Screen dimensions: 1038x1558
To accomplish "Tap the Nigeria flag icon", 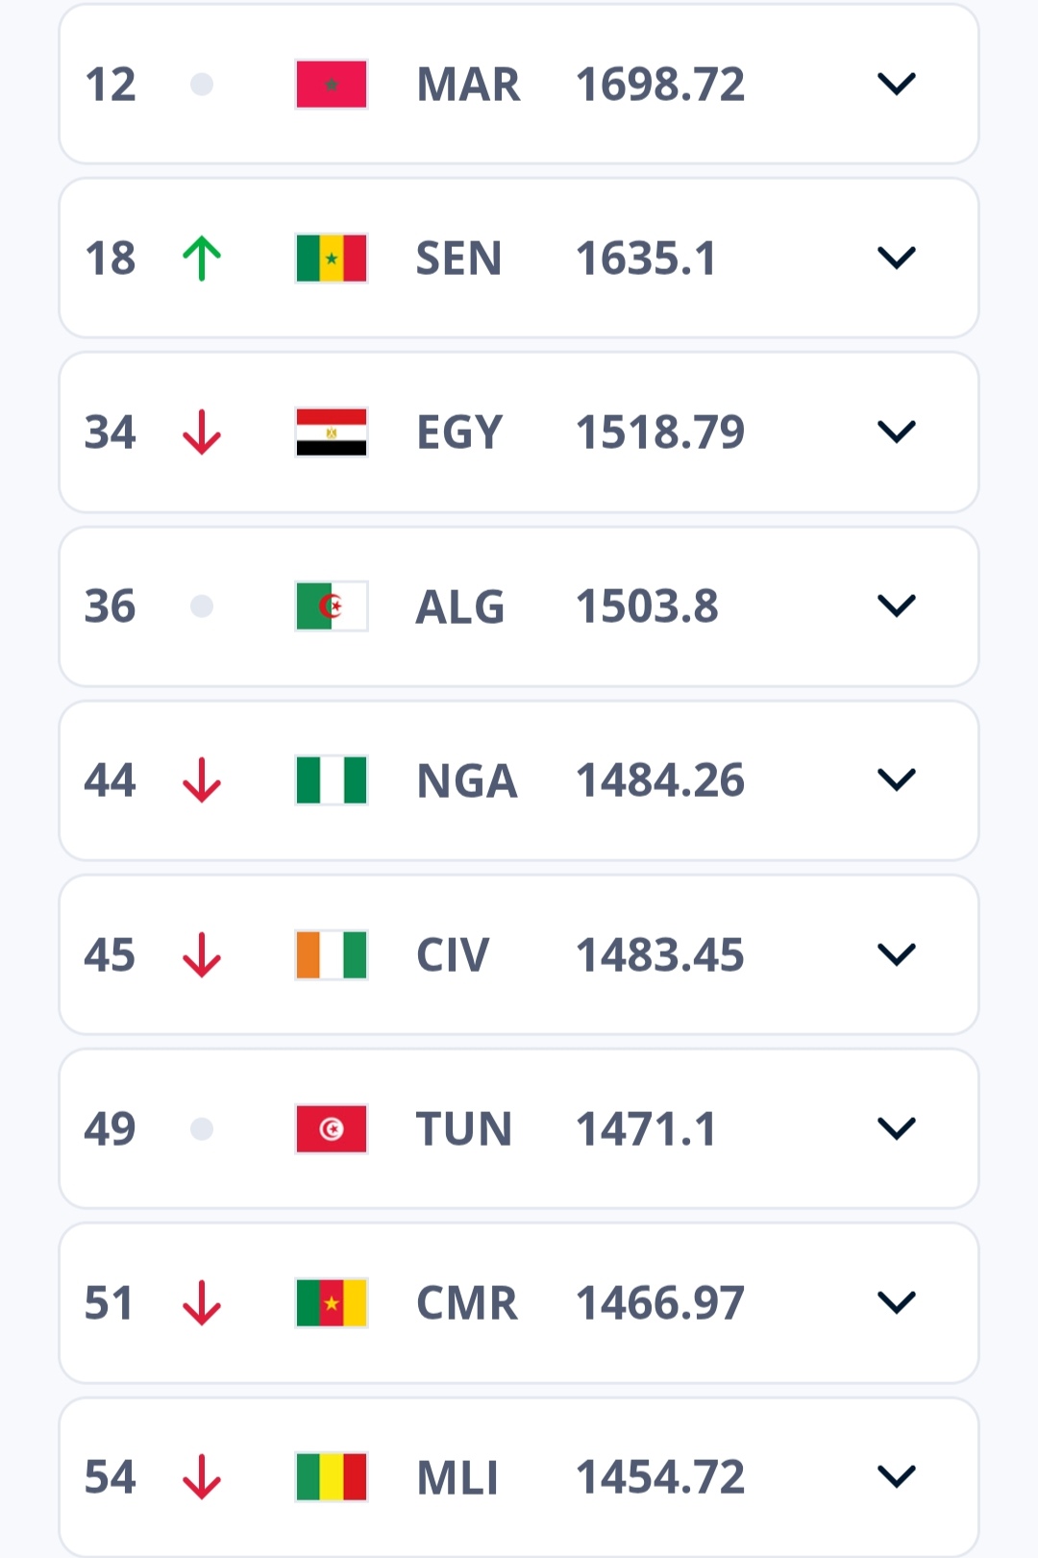I will 332,780.
